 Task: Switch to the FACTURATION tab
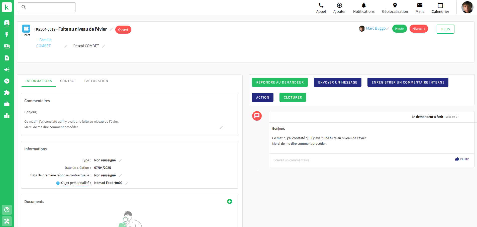(x=96, y=81)
